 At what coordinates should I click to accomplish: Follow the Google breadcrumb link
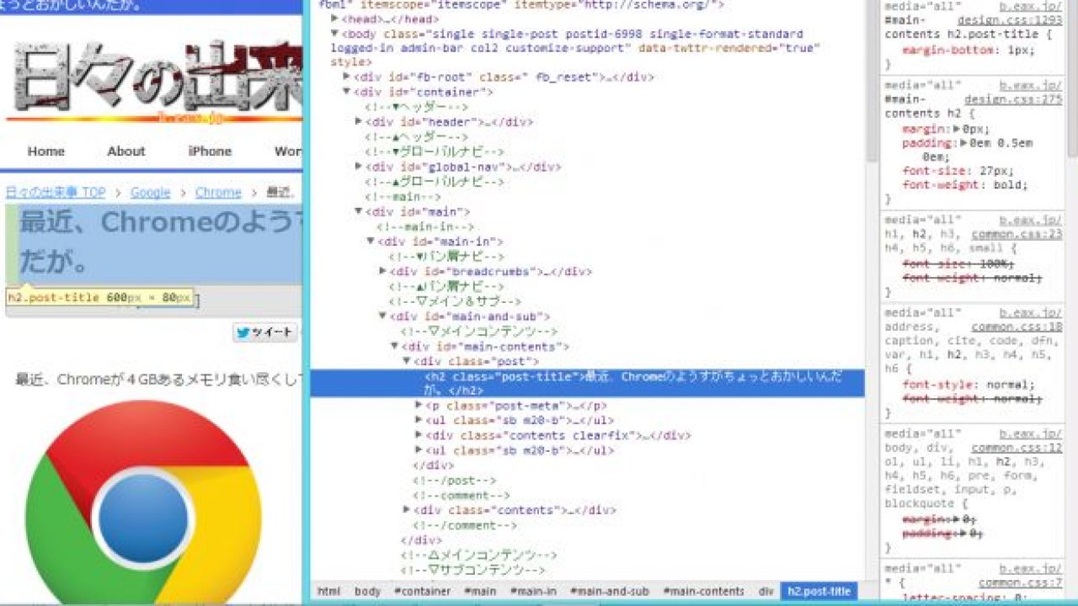tap(151, 193)
